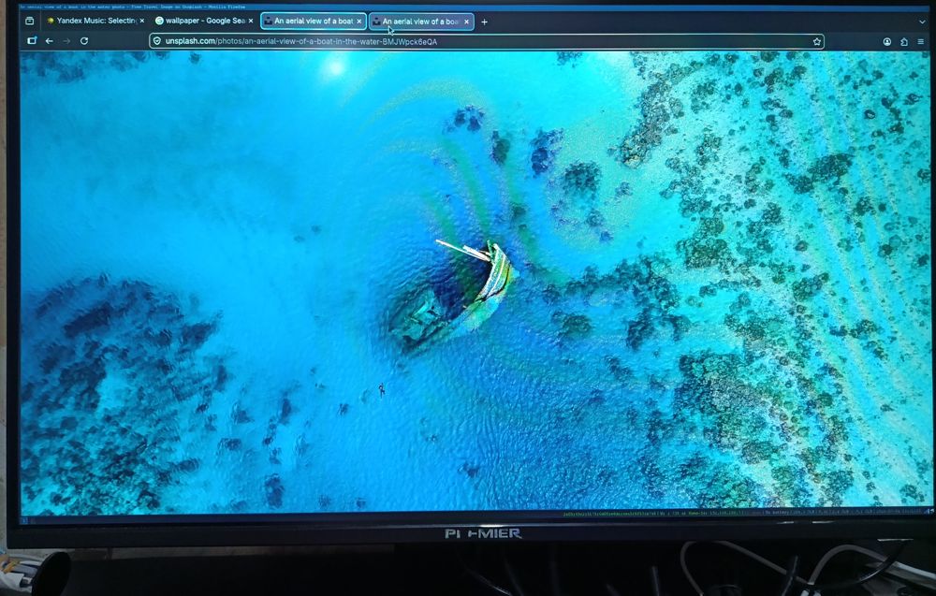The image size is (936, 596).
Task: Open the extensions panel
Action: (x=904, y=42)
